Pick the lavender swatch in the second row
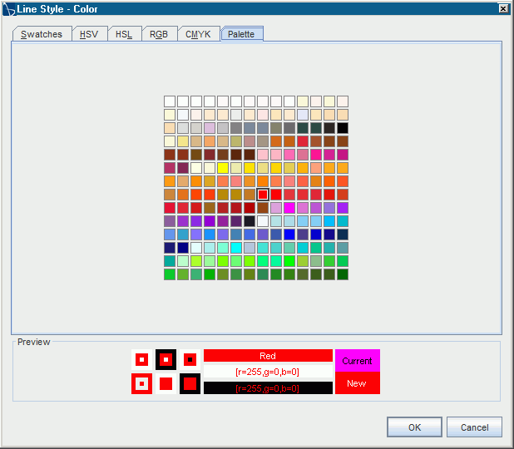Image resolution: width=514 pixels, height=449 pixels. (x=303, y=115)
